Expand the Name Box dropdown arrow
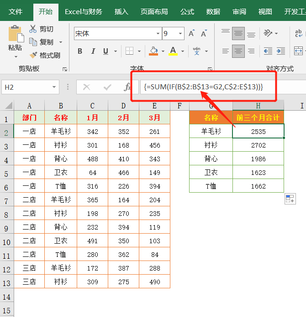 click(x=55, y=87)
